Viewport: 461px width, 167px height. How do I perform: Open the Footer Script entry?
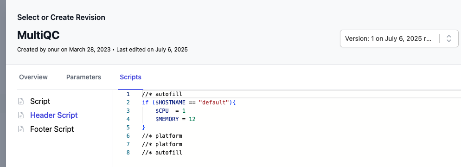(52, 129)
